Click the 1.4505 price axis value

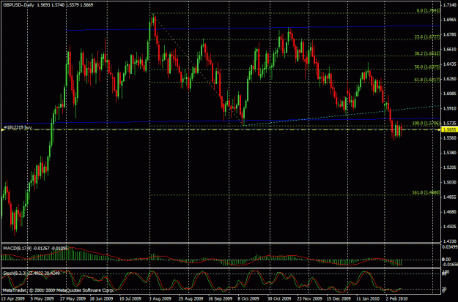click(450, 227)
